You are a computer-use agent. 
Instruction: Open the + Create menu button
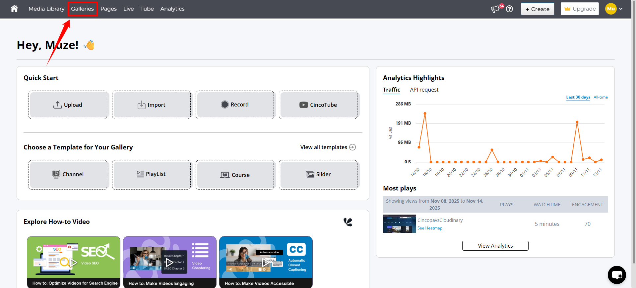coord(537,9)
